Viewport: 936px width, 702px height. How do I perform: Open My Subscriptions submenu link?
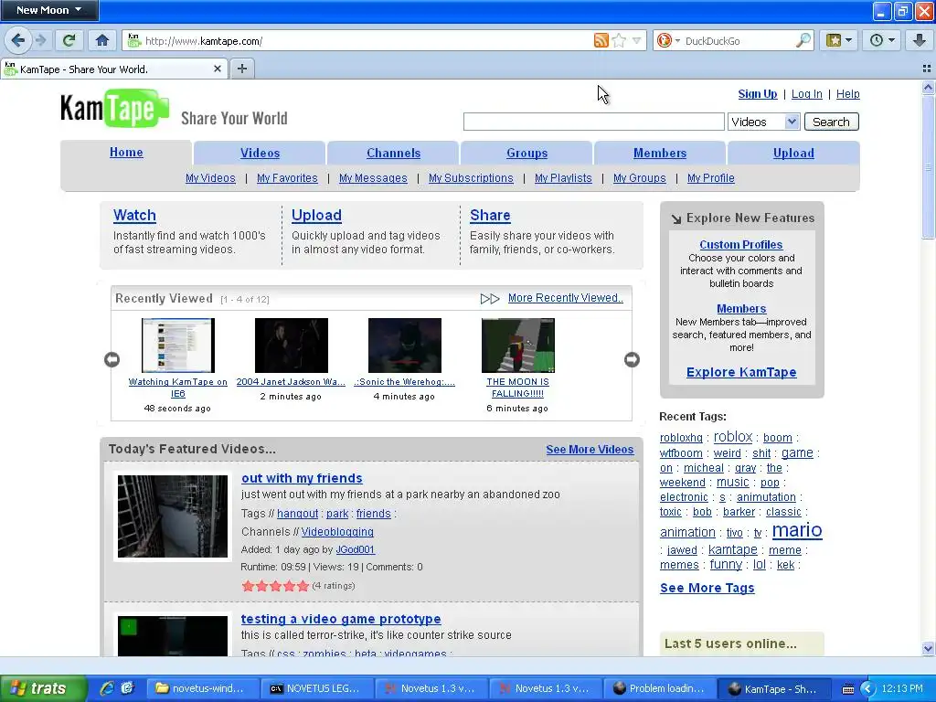(x=471, y=178)
